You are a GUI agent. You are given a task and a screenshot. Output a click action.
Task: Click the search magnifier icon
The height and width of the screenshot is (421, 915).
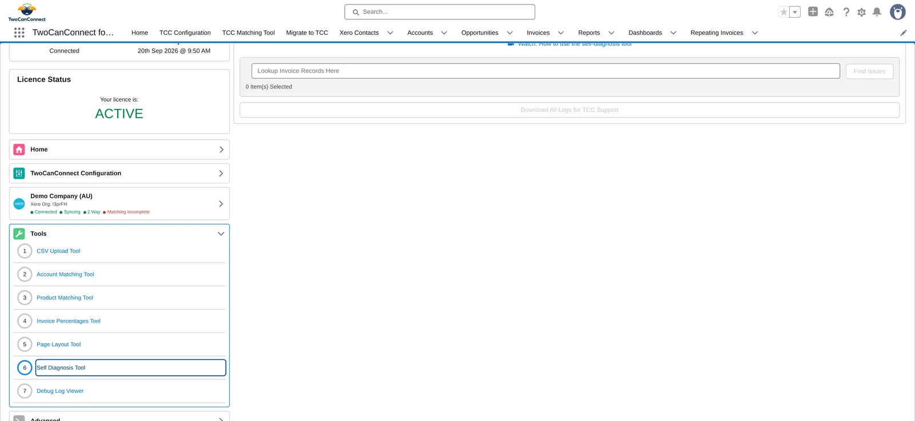[x=356, y=12]
